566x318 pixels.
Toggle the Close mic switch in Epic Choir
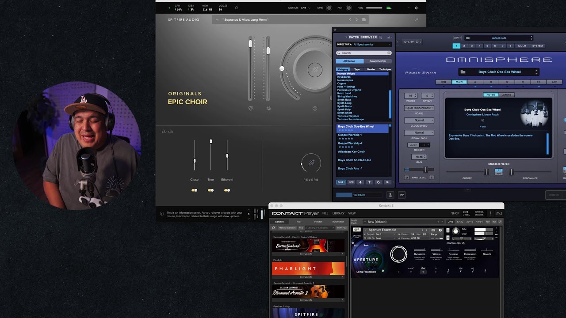point(194,190)
